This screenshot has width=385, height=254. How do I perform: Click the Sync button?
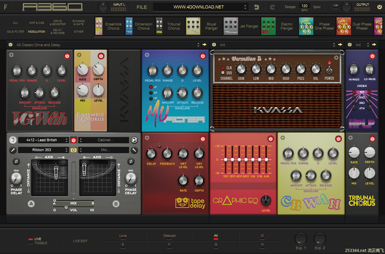coord(317,7)
